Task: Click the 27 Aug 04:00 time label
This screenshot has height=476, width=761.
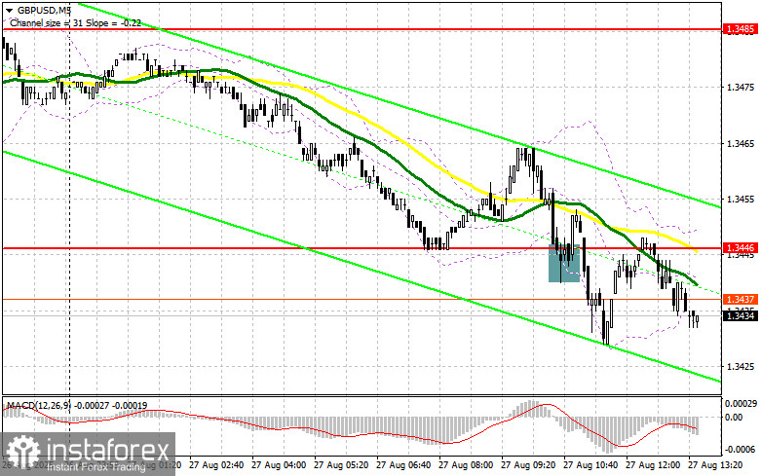Action: coord(279,465)
